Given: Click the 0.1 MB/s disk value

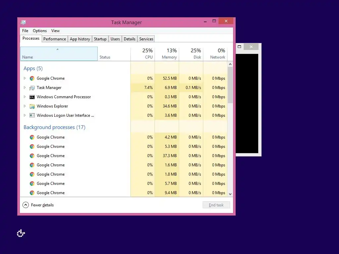Looking at the screenshot, I should pyautogui.click(x=193, y=88).
